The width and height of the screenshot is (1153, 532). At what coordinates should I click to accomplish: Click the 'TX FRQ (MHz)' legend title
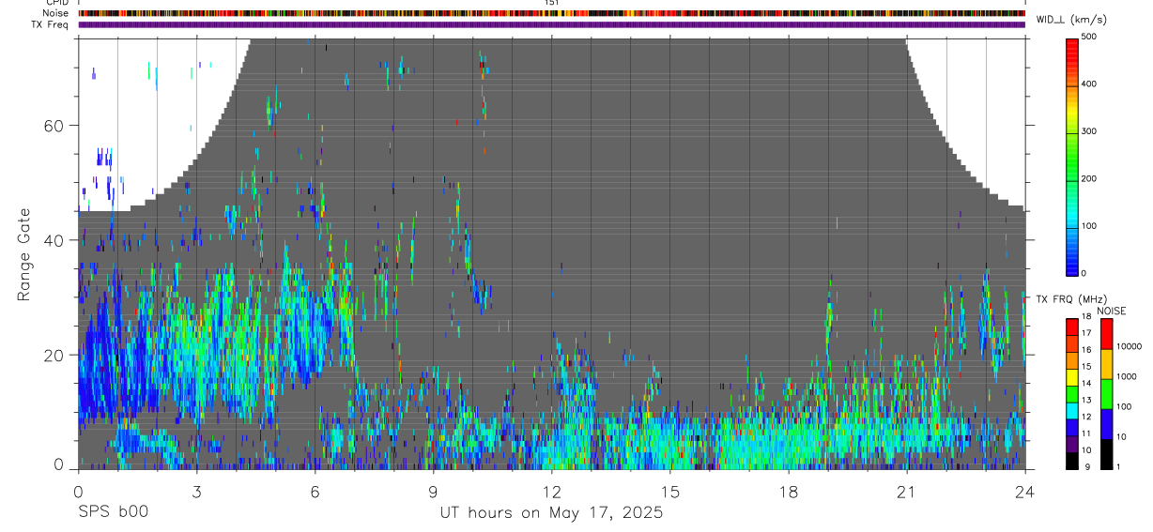(x=1067, y=299)
